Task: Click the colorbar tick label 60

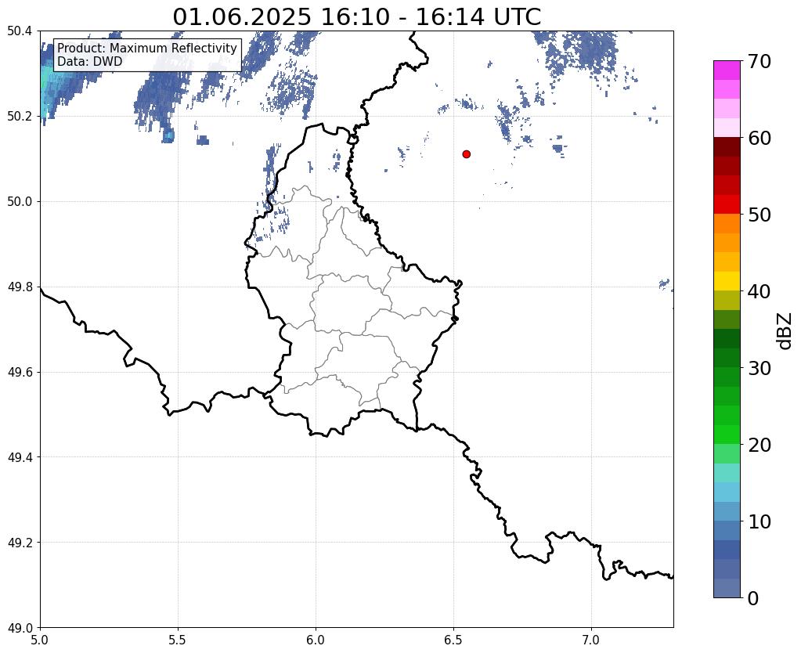Action: tap(760, 138)
